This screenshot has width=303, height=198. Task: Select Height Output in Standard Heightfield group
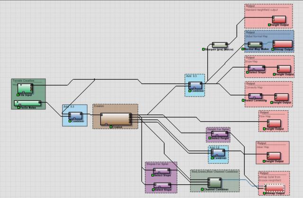[x=279, y=19]
